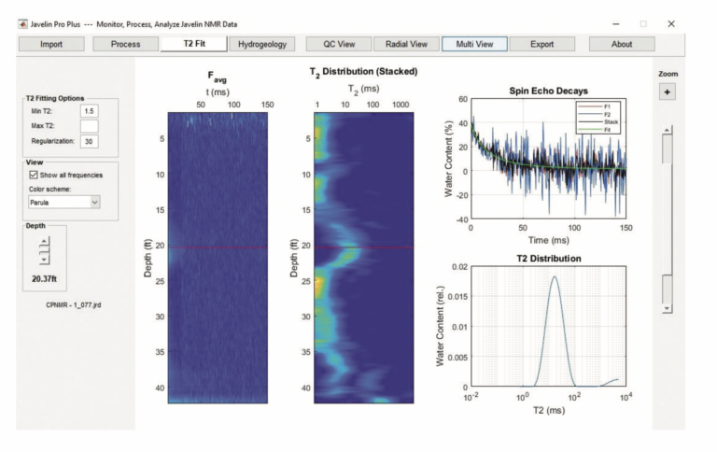This screenshot has width=717, height=452.
Task: Click the zoom scrollbar up arrow
Action: click(666, 131)
